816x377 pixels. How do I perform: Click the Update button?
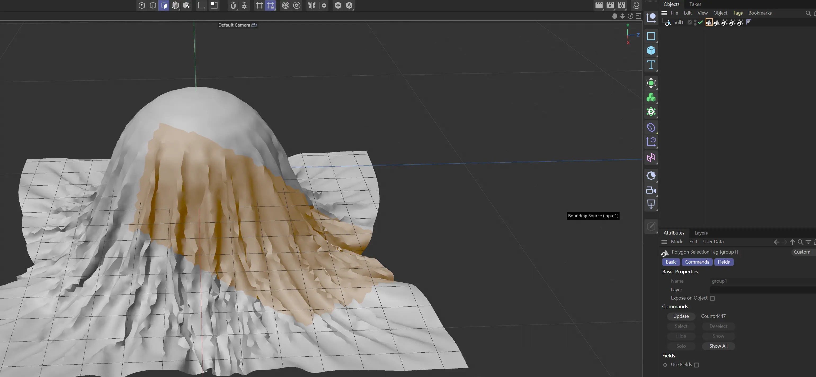[x=681, y=316]
